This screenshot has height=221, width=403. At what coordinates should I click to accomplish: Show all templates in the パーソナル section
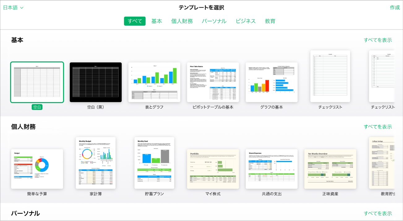coord(378,213)
